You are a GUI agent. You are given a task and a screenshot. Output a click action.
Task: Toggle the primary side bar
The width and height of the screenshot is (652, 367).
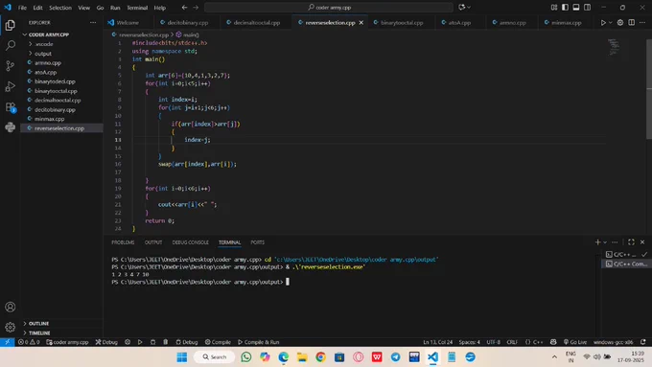click(x=565, y=7)
